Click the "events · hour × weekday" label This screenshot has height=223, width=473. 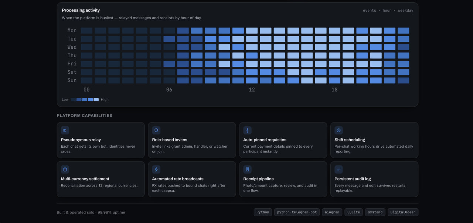(x=388, y=11)
